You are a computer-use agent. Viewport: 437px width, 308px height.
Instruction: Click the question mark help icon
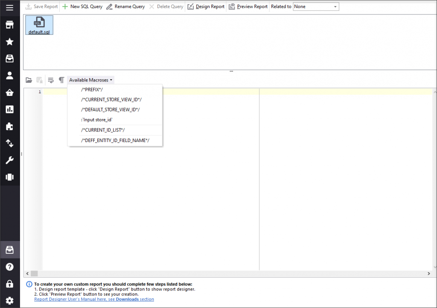[9, 267]
